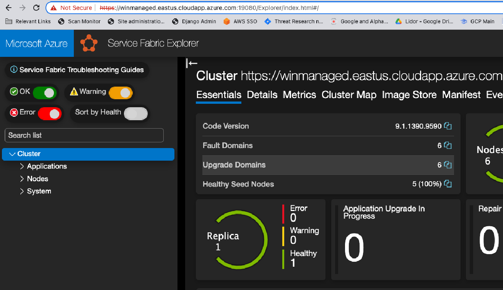Screen dimensions: 503x290
Task: Select the System label in the tree
Action: [x=39, y=192]
